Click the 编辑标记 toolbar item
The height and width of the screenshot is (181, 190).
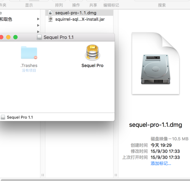tap(111, 5)
